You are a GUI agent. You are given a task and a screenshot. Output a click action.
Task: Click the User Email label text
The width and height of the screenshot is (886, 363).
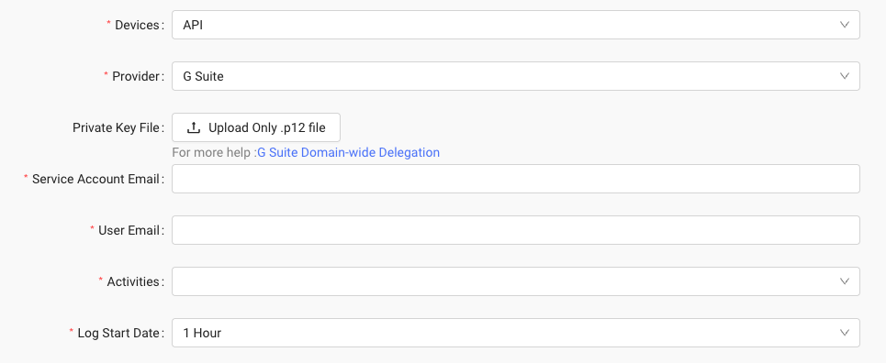pyautogui.click(x=129, y=230)
